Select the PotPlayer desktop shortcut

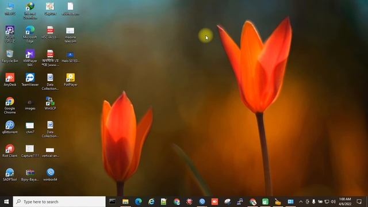tap(70, 79)
